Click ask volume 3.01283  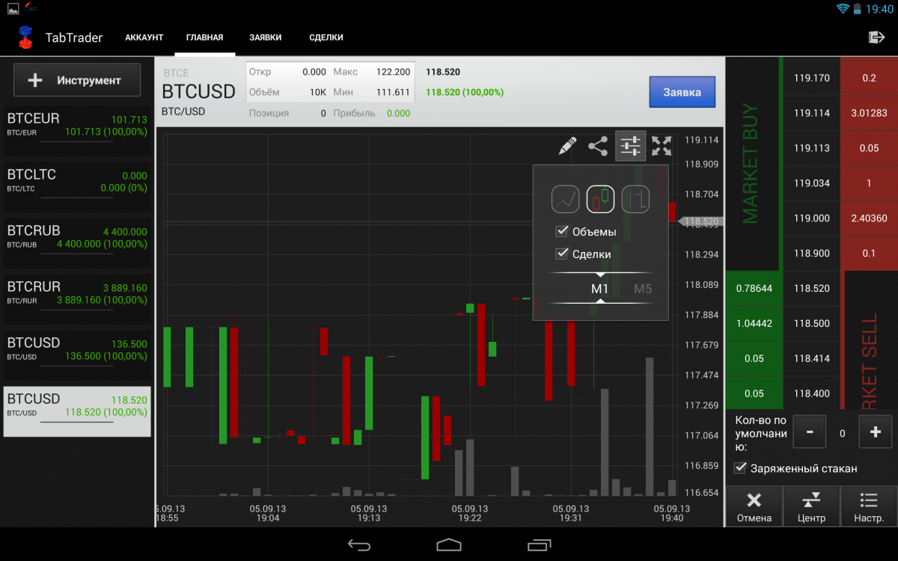(x=869, y=113)
